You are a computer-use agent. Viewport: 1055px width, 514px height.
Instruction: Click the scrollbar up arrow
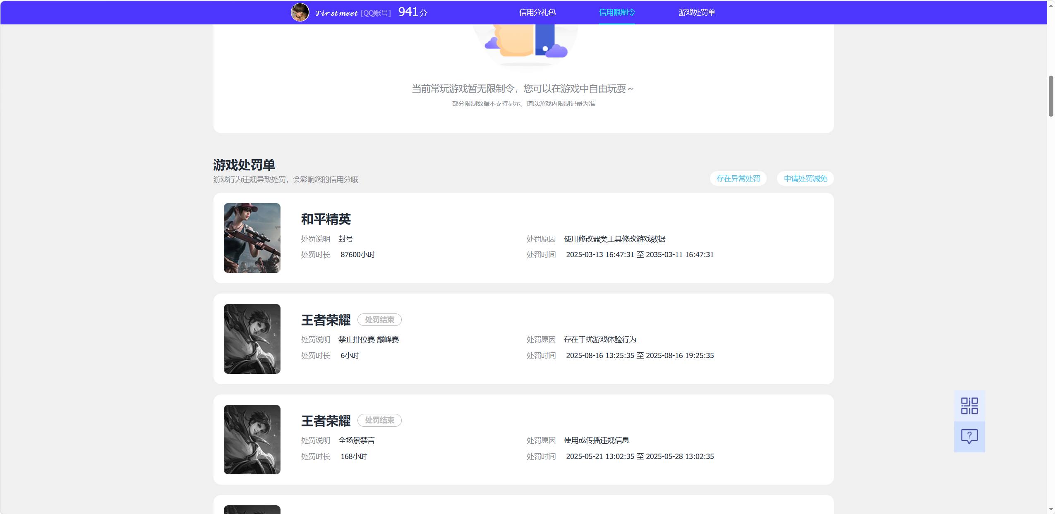pos(1051,5)
